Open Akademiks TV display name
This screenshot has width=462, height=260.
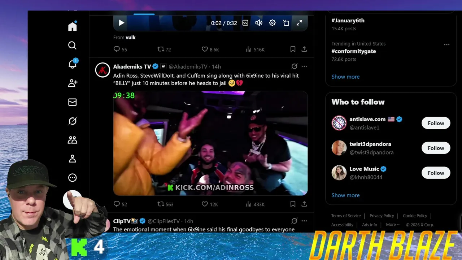pyautogui.click(x=132, y=66)
